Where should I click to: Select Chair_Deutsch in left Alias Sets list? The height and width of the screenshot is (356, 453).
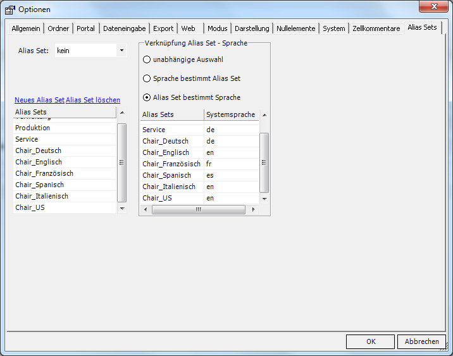(x=38, y=150)
